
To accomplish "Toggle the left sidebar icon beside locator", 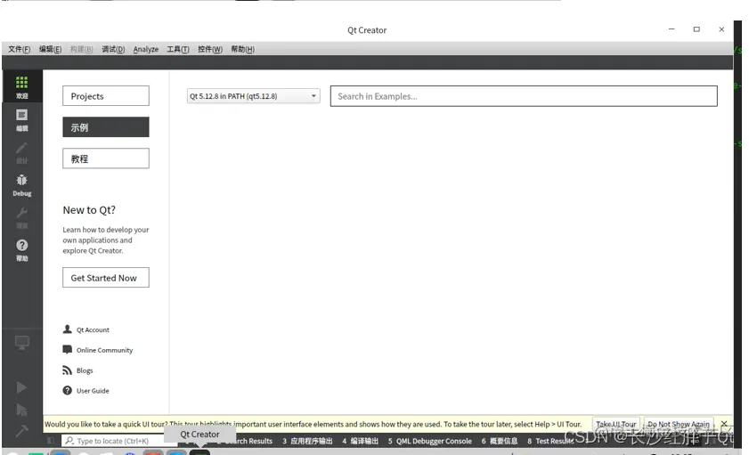I will (51, 440).
